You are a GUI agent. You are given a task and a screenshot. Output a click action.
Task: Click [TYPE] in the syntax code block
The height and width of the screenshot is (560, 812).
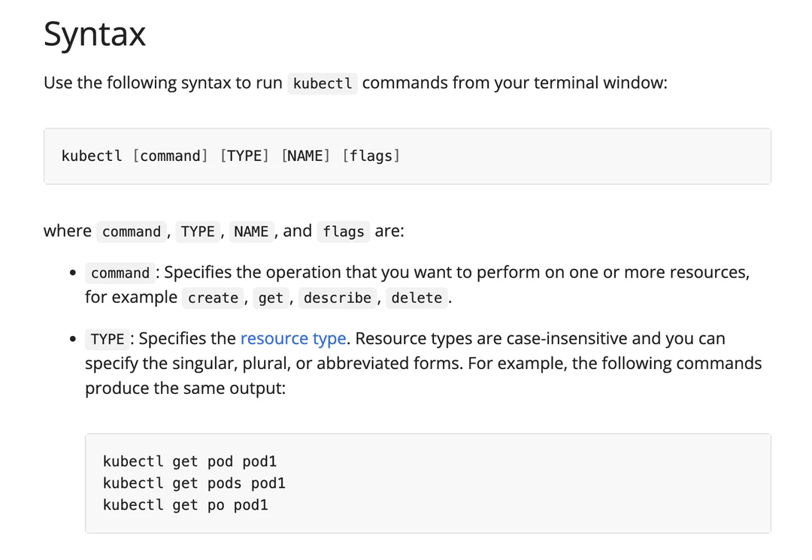(x=244, y=156)
